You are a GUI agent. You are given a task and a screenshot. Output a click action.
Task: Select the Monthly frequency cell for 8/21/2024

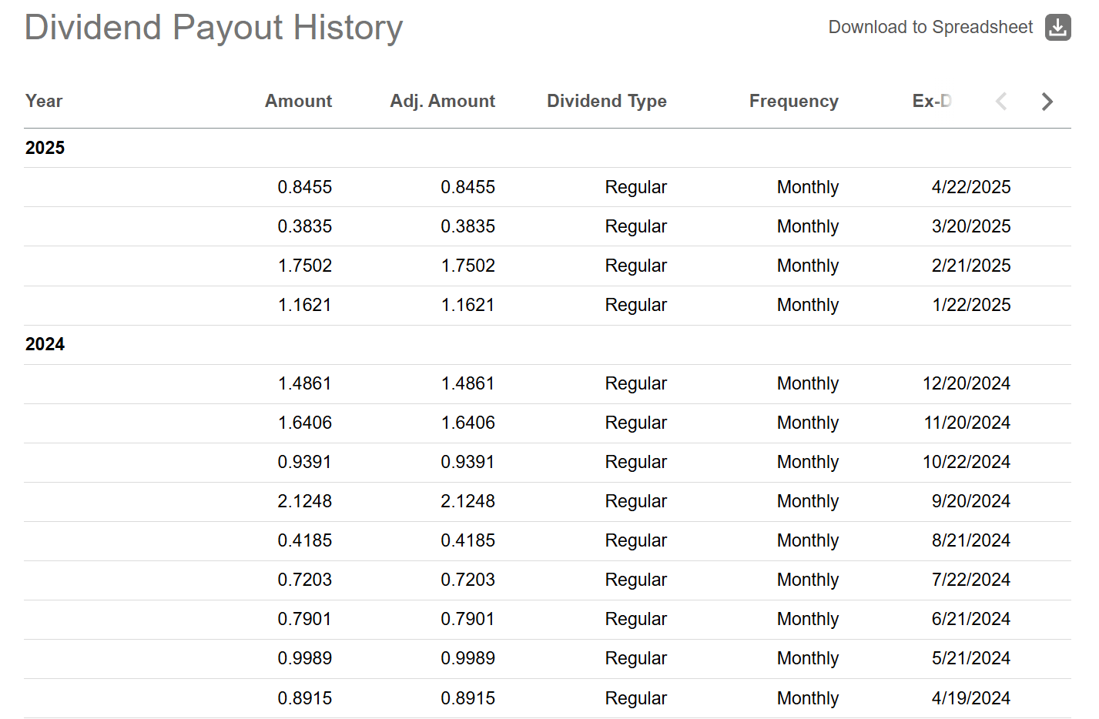pos(807,540)
